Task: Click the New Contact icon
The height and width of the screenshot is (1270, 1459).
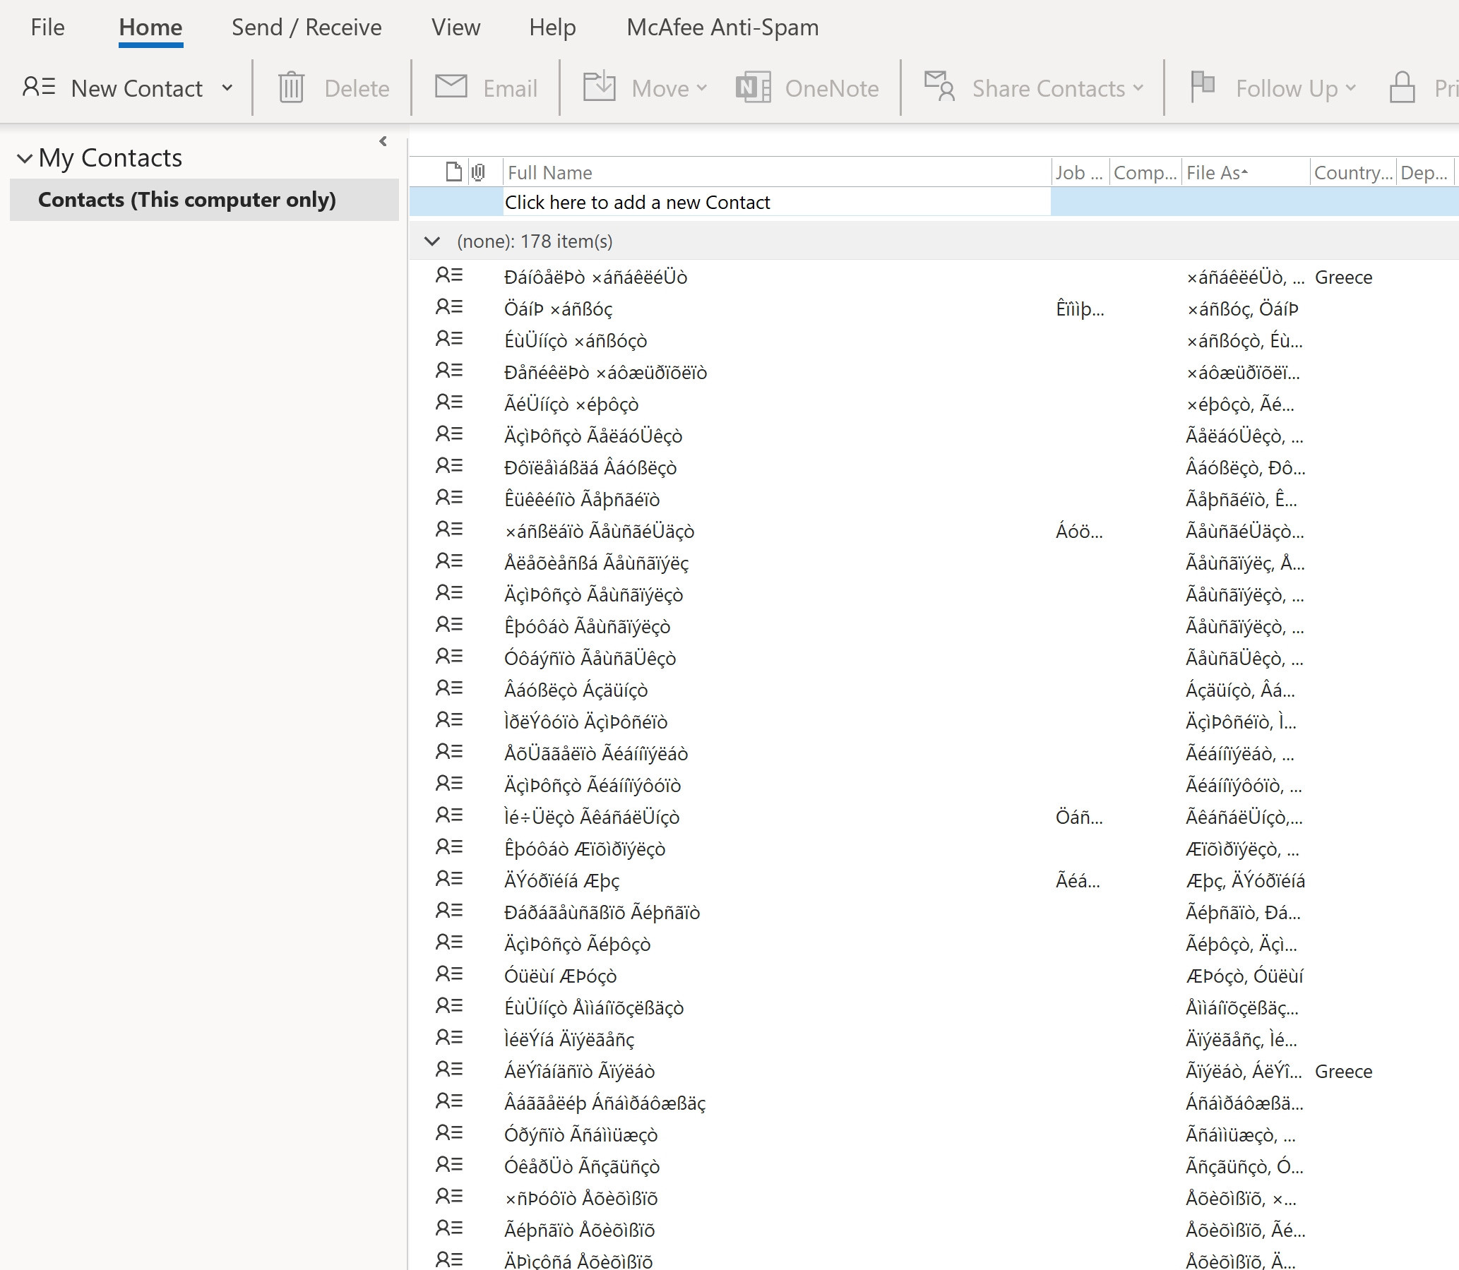Action: (38, 87)
